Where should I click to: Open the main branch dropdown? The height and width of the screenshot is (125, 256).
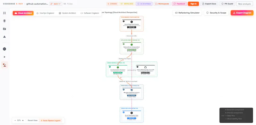point(56,4)
